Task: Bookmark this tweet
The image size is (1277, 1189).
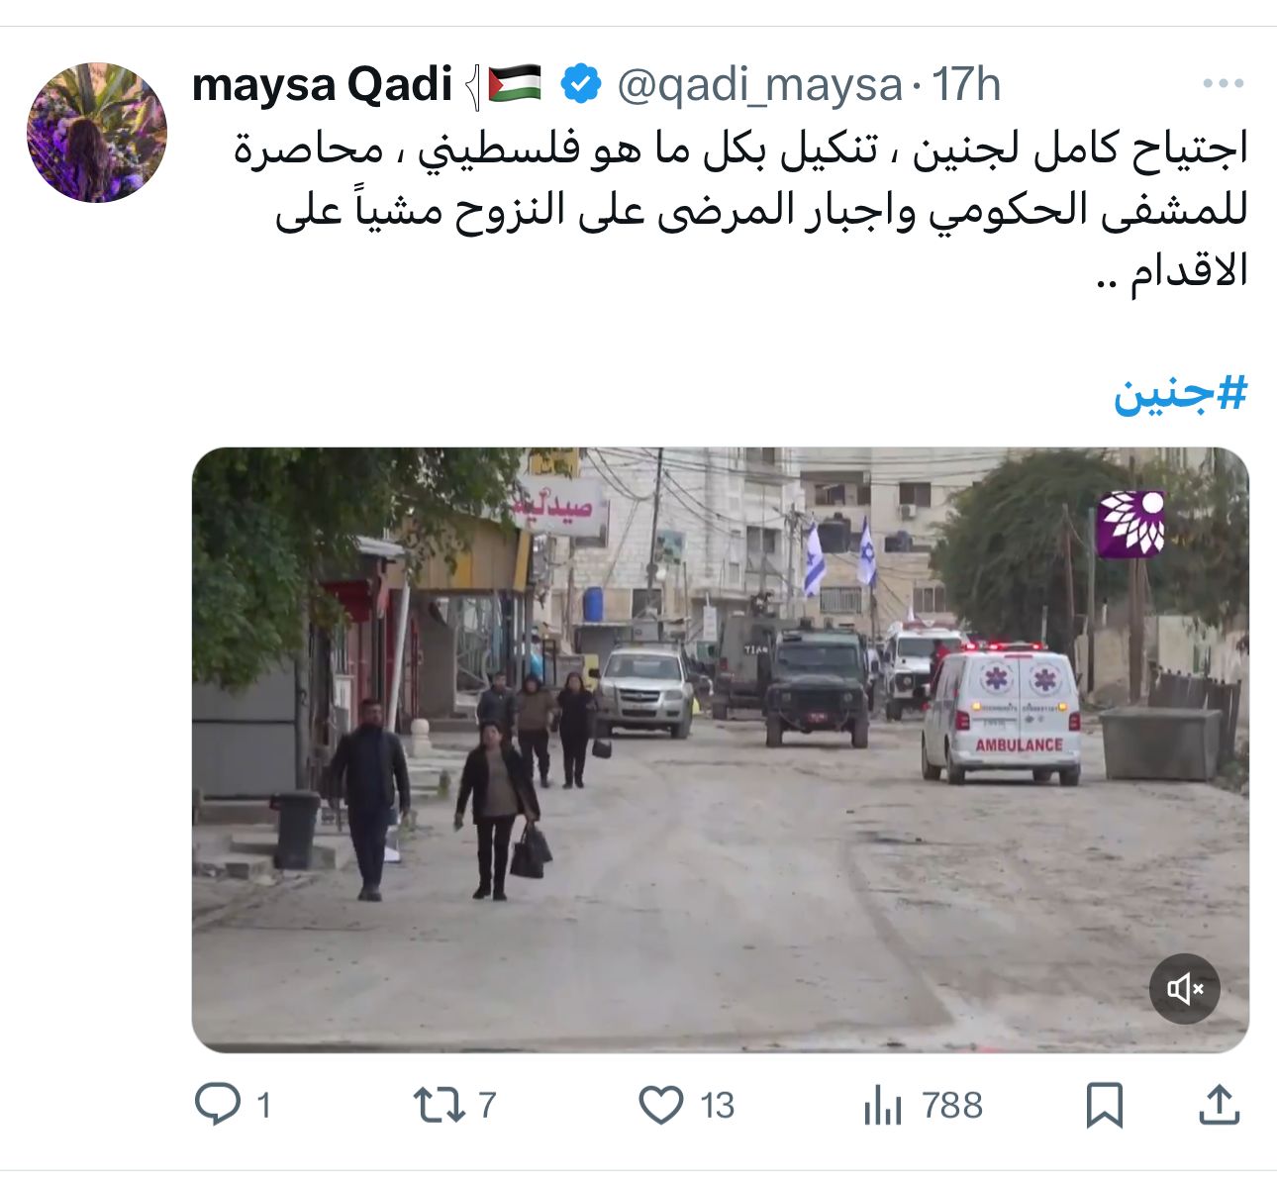Action: click(x=1104, y=1106)
